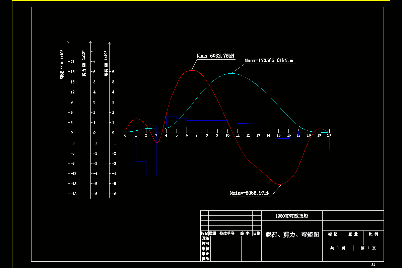Select the 签字 header cell
This screenshot has width=402, height=268.
point(245,233)
